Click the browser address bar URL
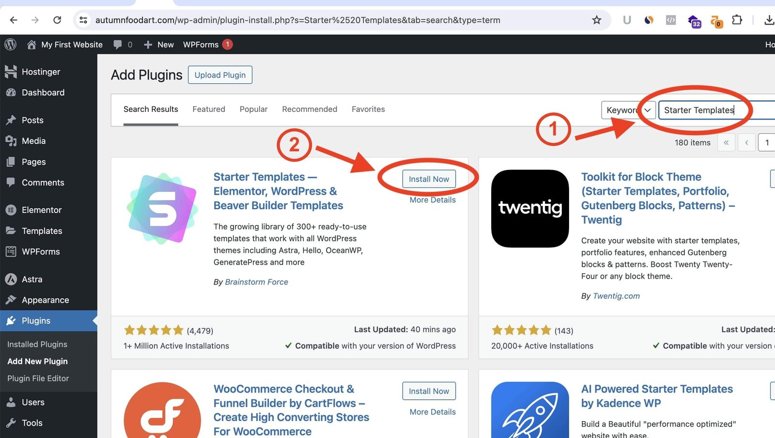The width and height of the screenshot is (775, 438). pos(298,20)
